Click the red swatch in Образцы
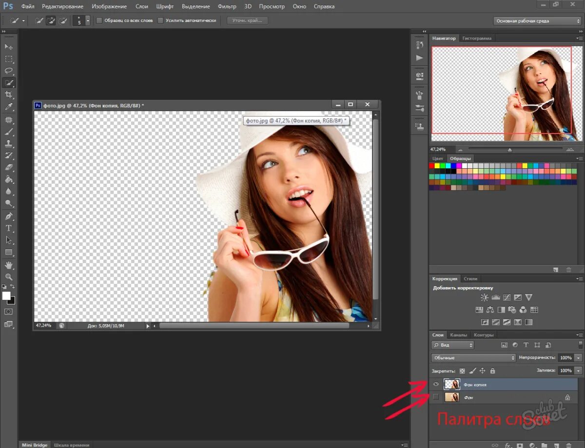585x448 pixels. point(432,166)
